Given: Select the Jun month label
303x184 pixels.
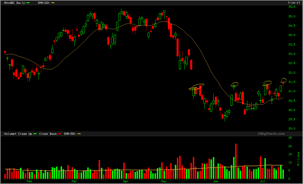Looking at the screenshot, I should [x=215, y=181].
